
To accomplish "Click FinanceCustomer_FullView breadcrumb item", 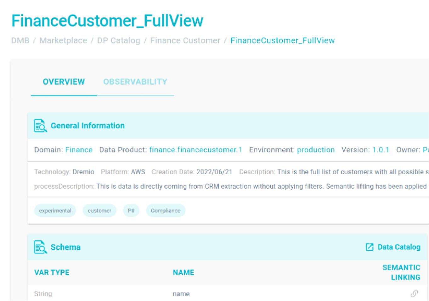I will click(283, 41).
